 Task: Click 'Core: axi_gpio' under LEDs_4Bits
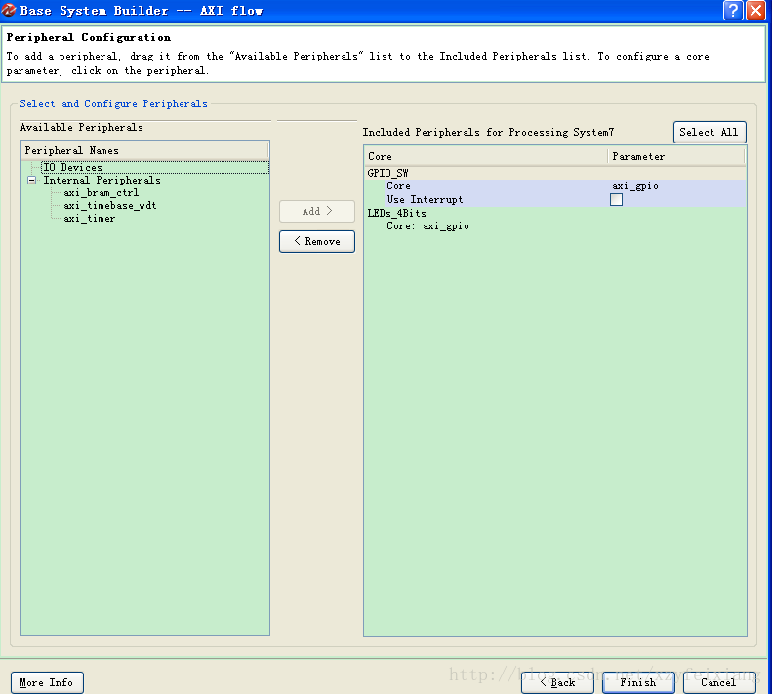click(x=427, y=226)
